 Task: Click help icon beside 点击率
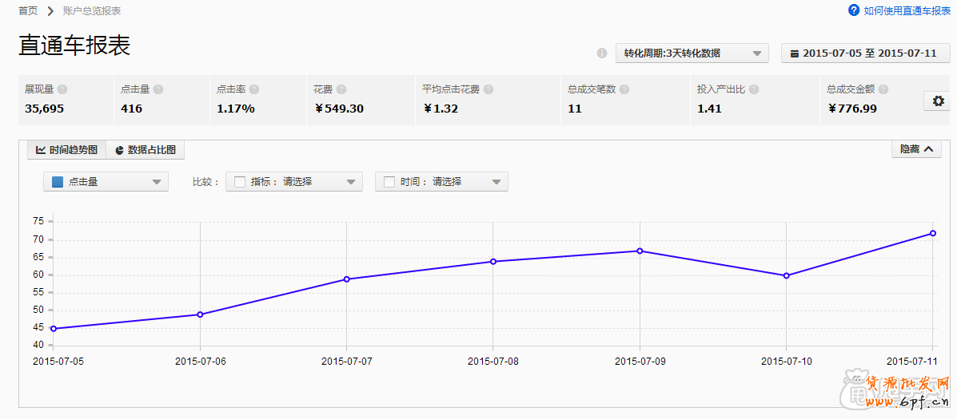254,90
